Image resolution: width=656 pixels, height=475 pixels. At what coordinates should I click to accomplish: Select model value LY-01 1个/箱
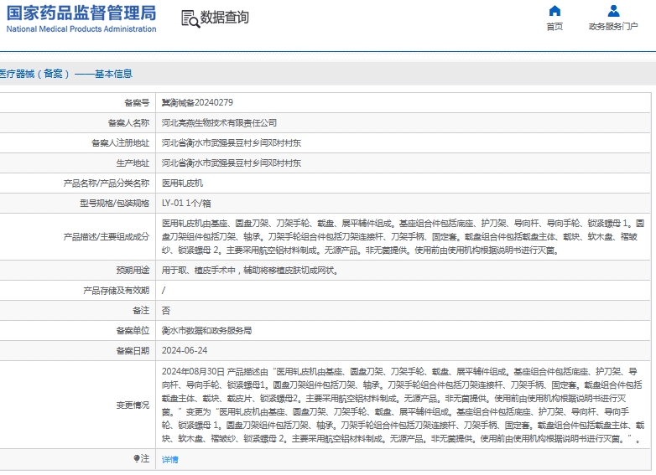coord(186,203)
